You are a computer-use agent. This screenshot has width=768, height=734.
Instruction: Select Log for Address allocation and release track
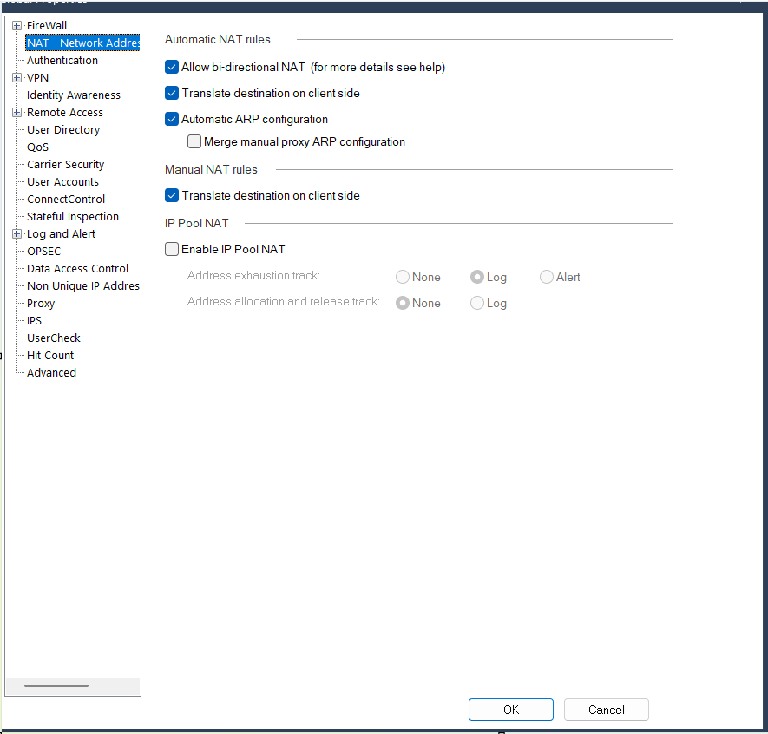tap(477, 303)
